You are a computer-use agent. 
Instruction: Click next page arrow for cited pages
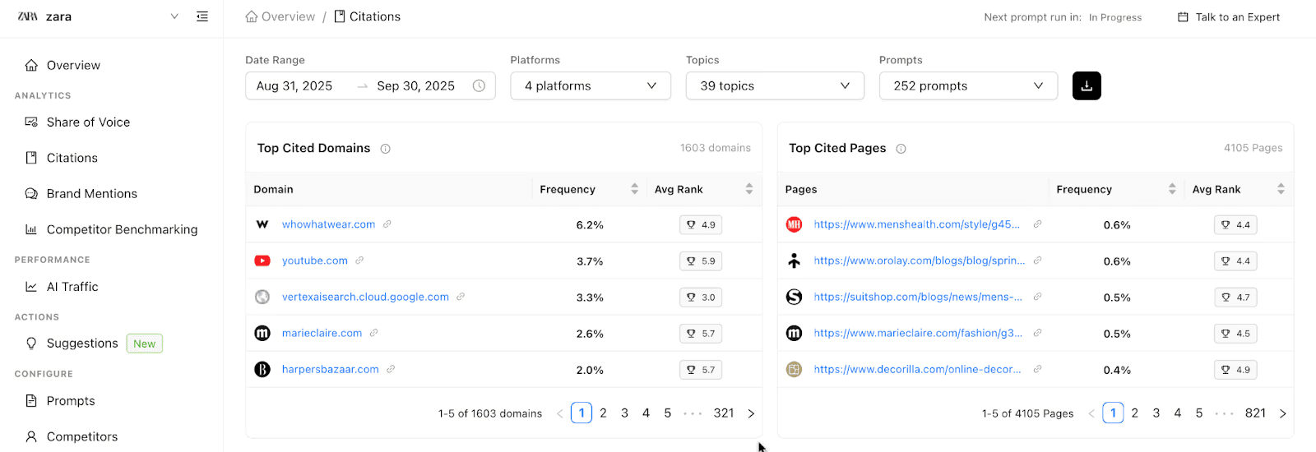pos(1282,413)
